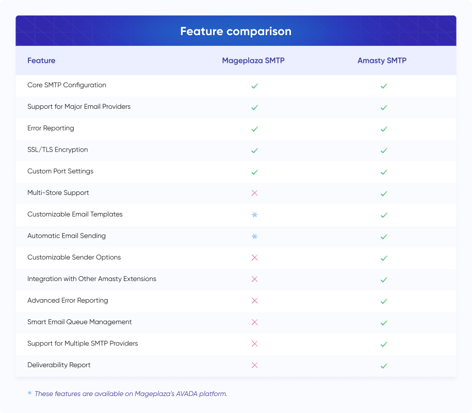The width and height of the screenshot is (472, 413).
Task: Click asterisk icon for Customizable Email Templates
Action: pyautogui.click(x=255, y=214)
